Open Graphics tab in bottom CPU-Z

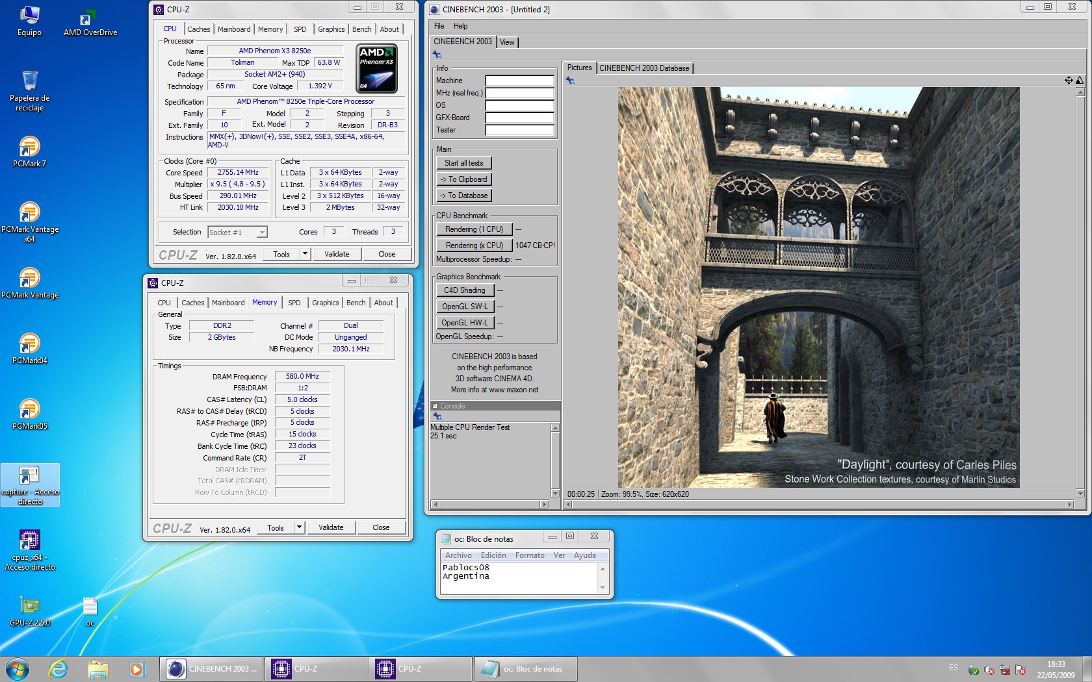pos(325,303)
